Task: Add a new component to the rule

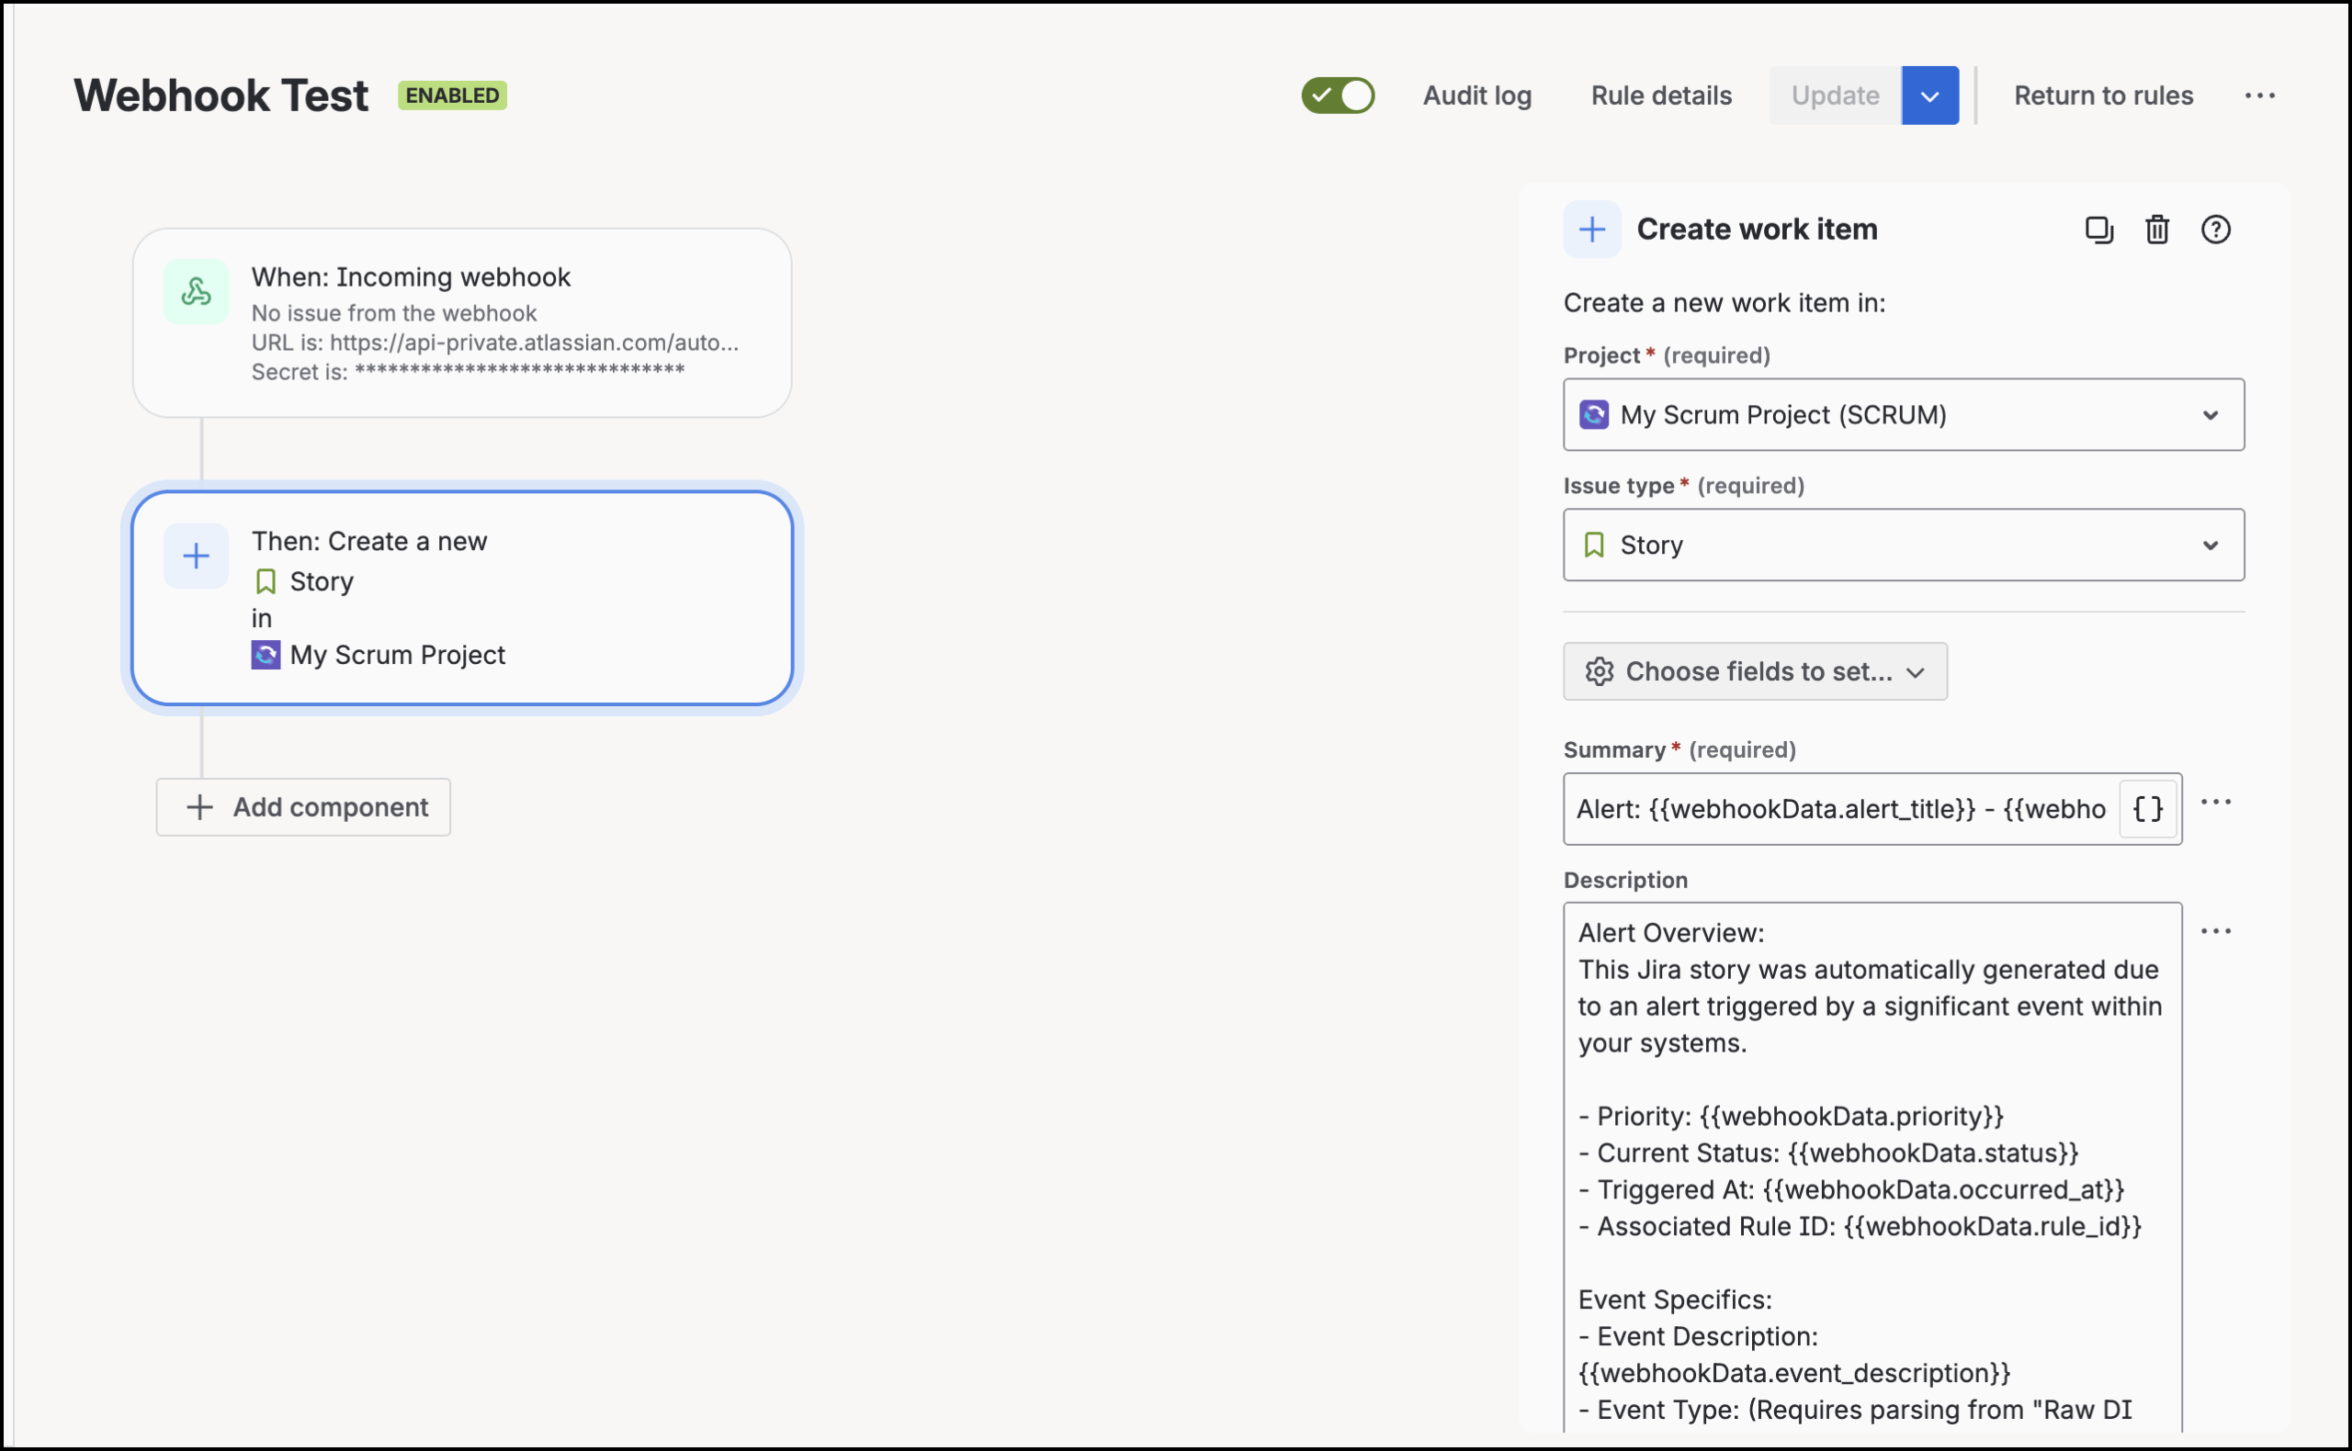Action: 302,807
